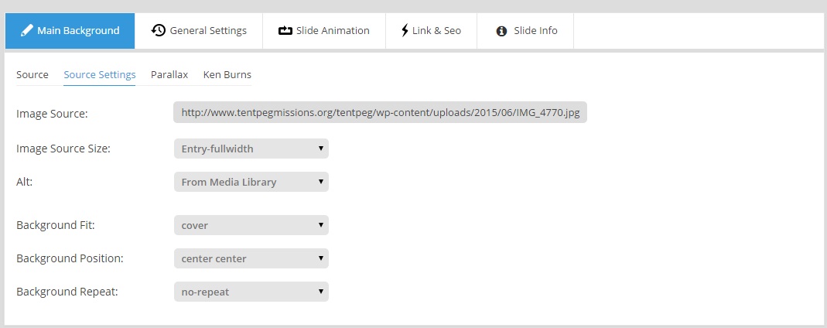Switch to the Source sub-tab
This screenshot has height=328, width=827.
coord(32,75)
